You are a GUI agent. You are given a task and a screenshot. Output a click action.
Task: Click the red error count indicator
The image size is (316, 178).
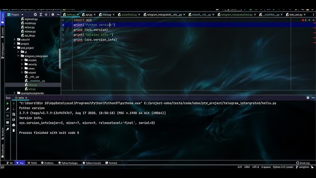pyautogui.click(x=304, y=20)
